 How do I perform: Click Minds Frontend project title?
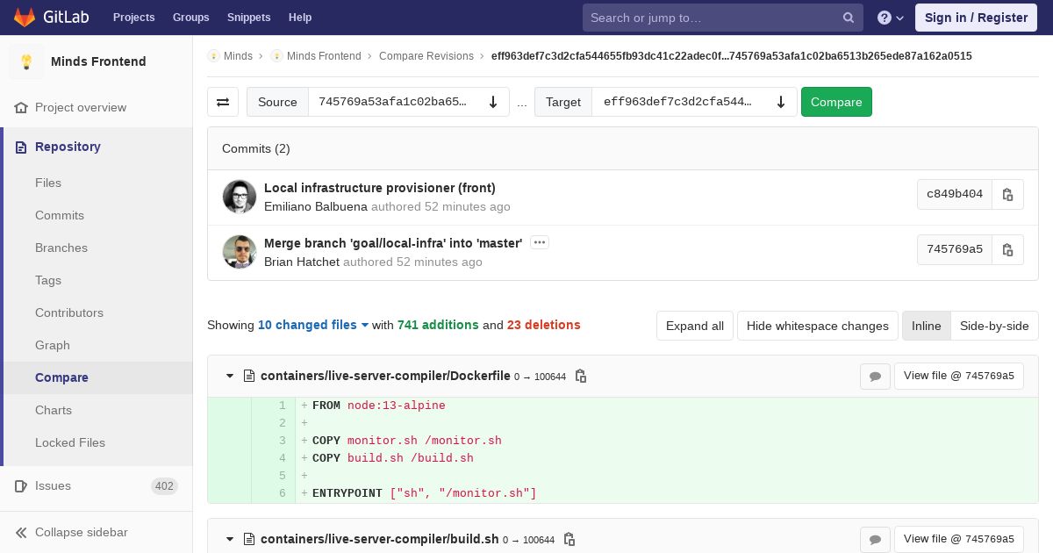coord(98,61)
